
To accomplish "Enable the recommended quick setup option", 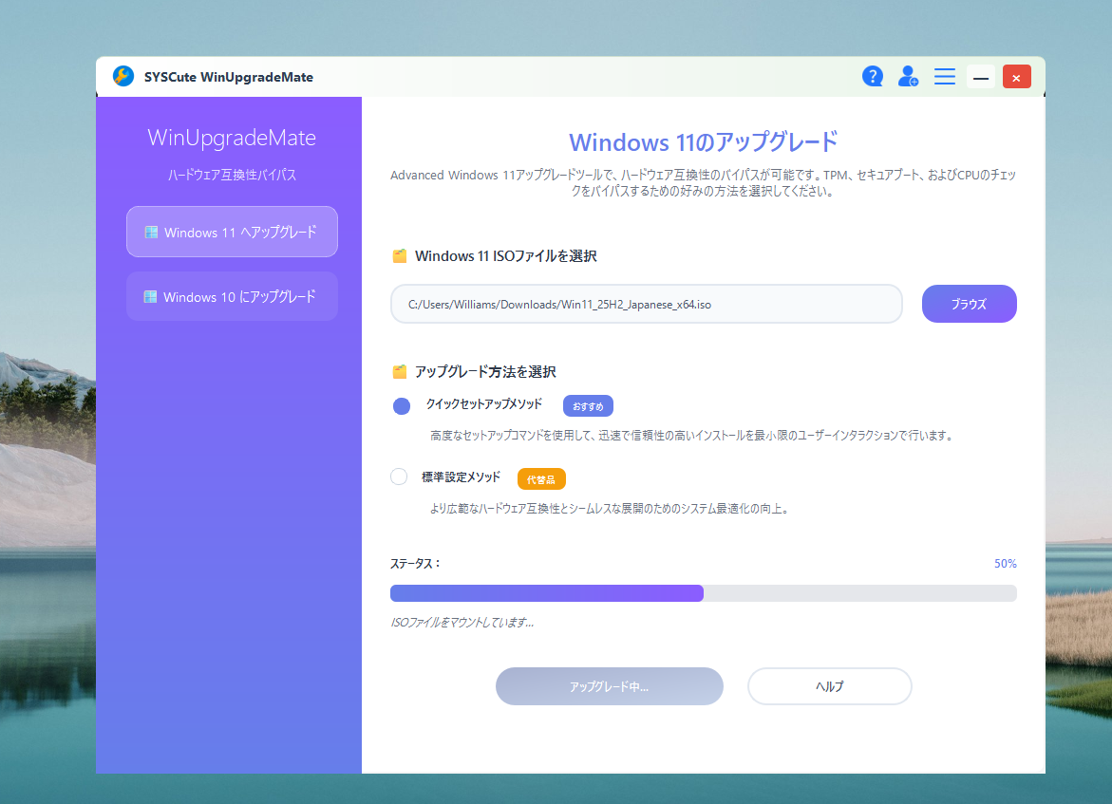I will [400, 405].
